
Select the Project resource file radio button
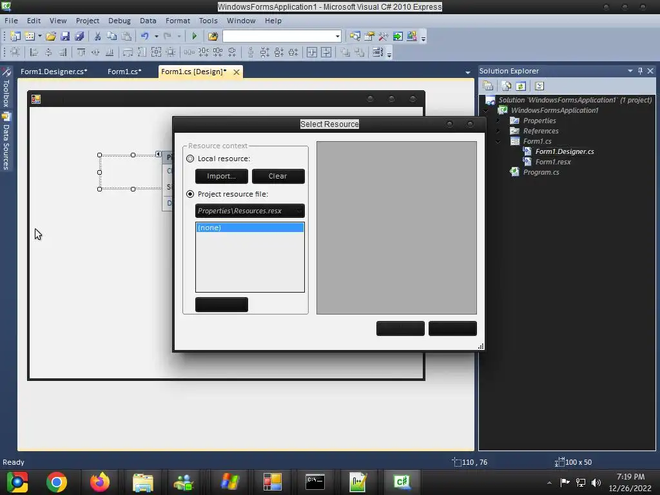[x=190, y=194]
